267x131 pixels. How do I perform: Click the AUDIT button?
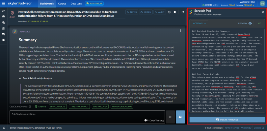(x=160, y=12)
